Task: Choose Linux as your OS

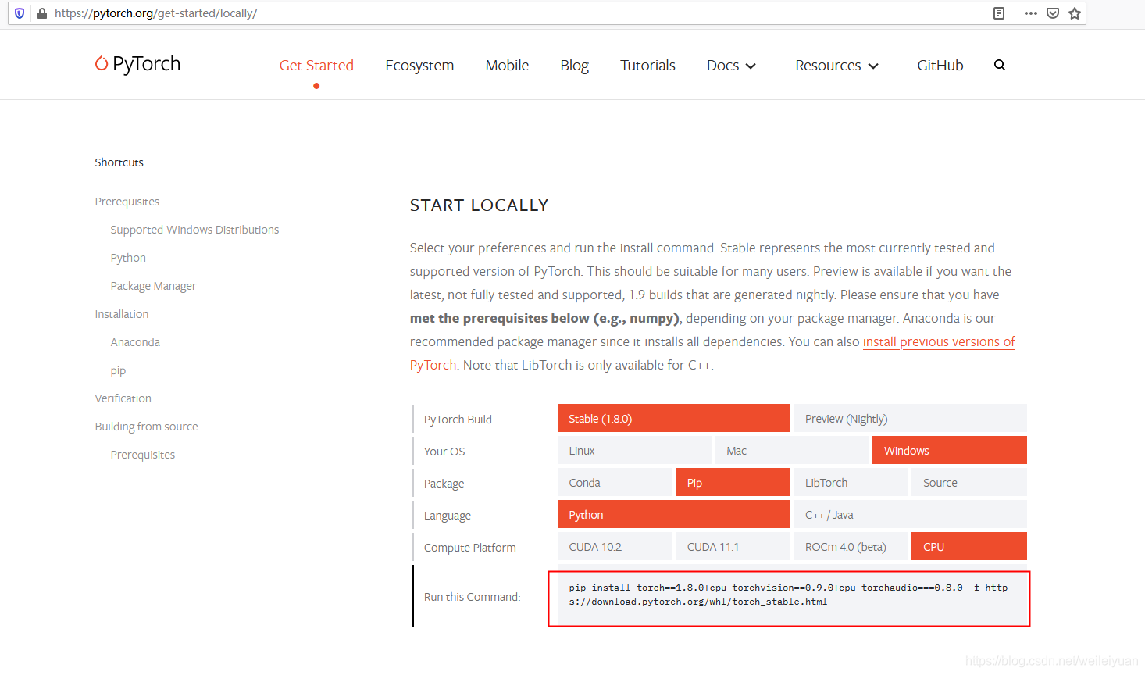Action: tap(634, 451)
